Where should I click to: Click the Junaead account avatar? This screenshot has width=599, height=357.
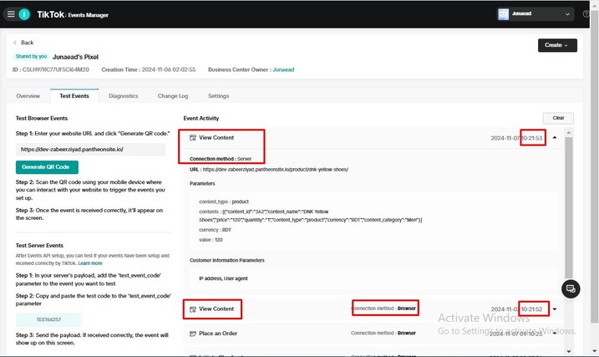point(504,14)
